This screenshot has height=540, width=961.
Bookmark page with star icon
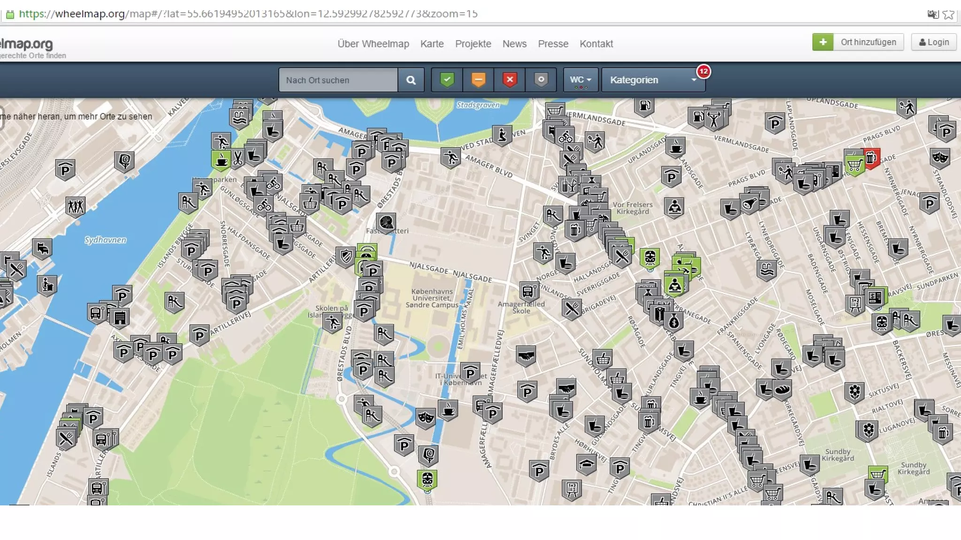948,14
